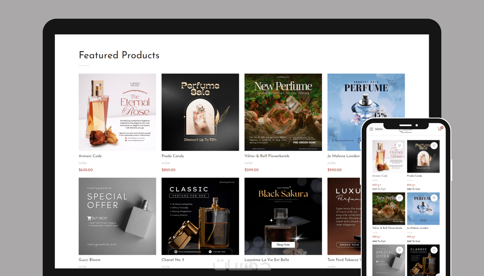Viewport: 484px width, 276px height.
Task: Tap the wishlist heart on phone Prada Candy image
Action: 434,146
